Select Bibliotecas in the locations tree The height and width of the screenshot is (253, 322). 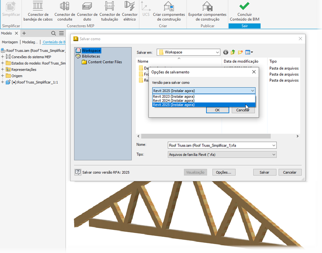(x=91, y=56)
